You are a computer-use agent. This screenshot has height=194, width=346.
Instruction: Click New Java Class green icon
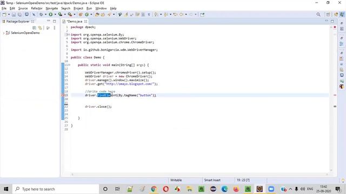[x=86, y=15]
